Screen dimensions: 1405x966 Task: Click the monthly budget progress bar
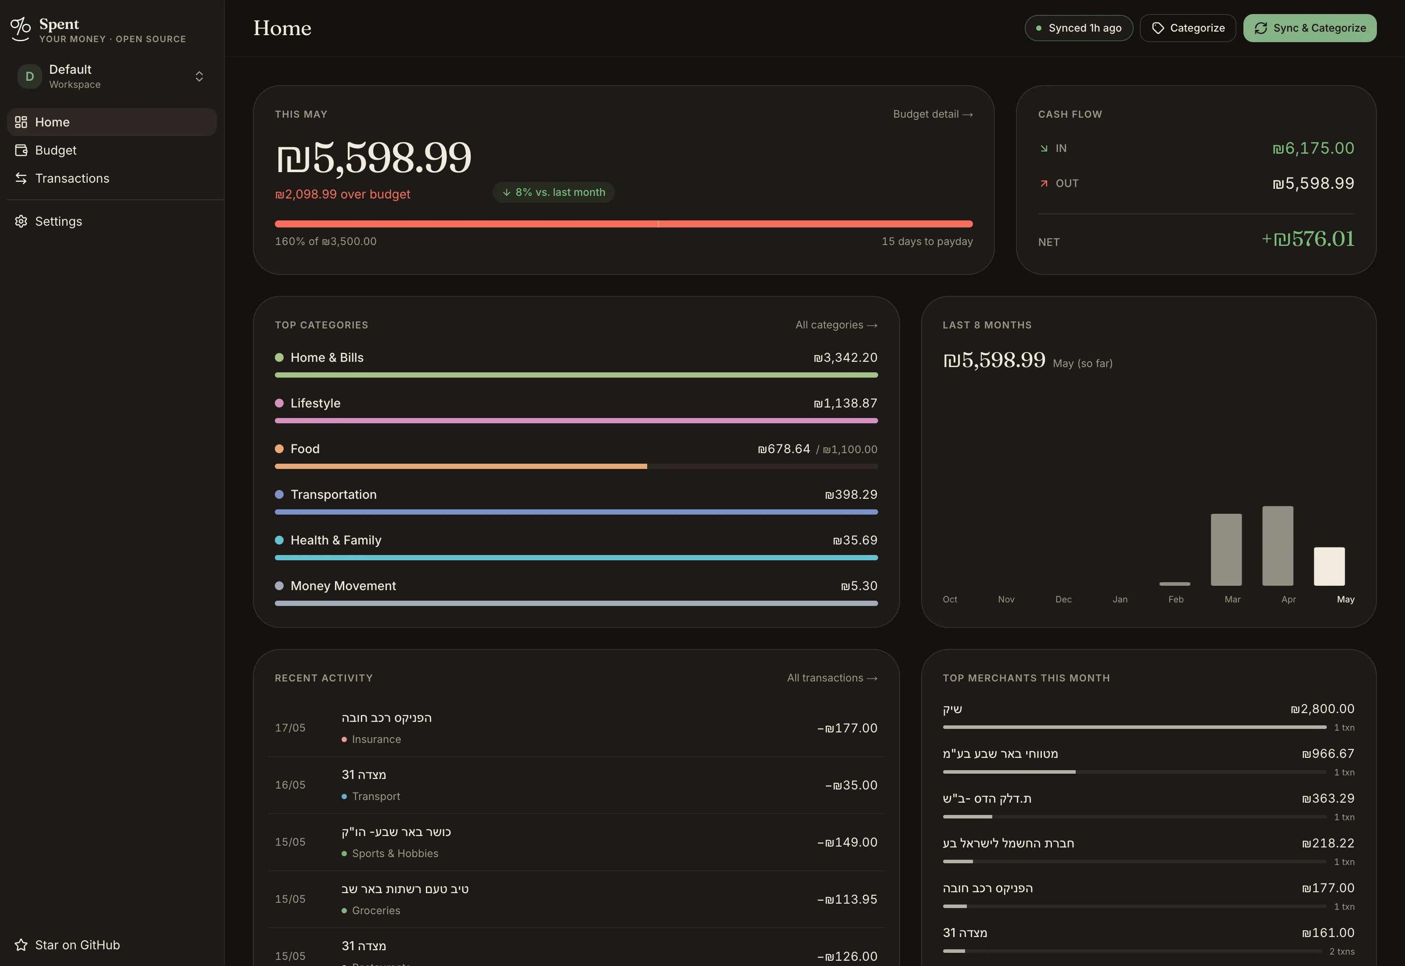click(624, 224)
